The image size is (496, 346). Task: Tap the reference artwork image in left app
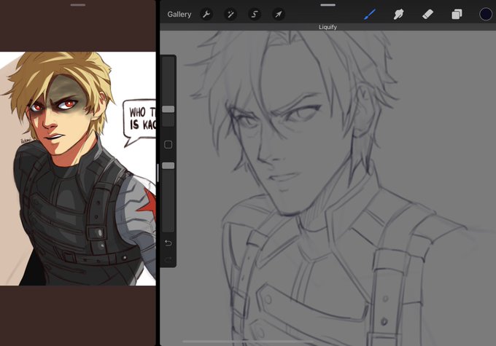(78, 169)
